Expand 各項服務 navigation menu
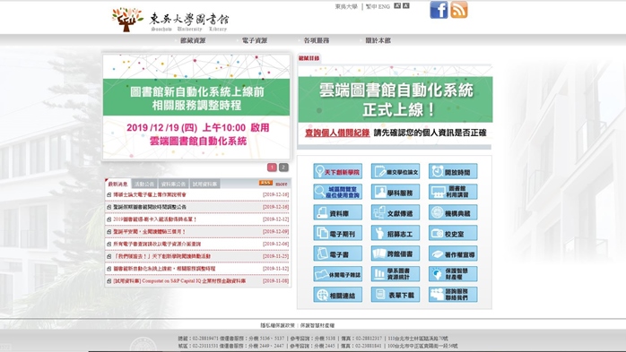 [x=317, y=40]
